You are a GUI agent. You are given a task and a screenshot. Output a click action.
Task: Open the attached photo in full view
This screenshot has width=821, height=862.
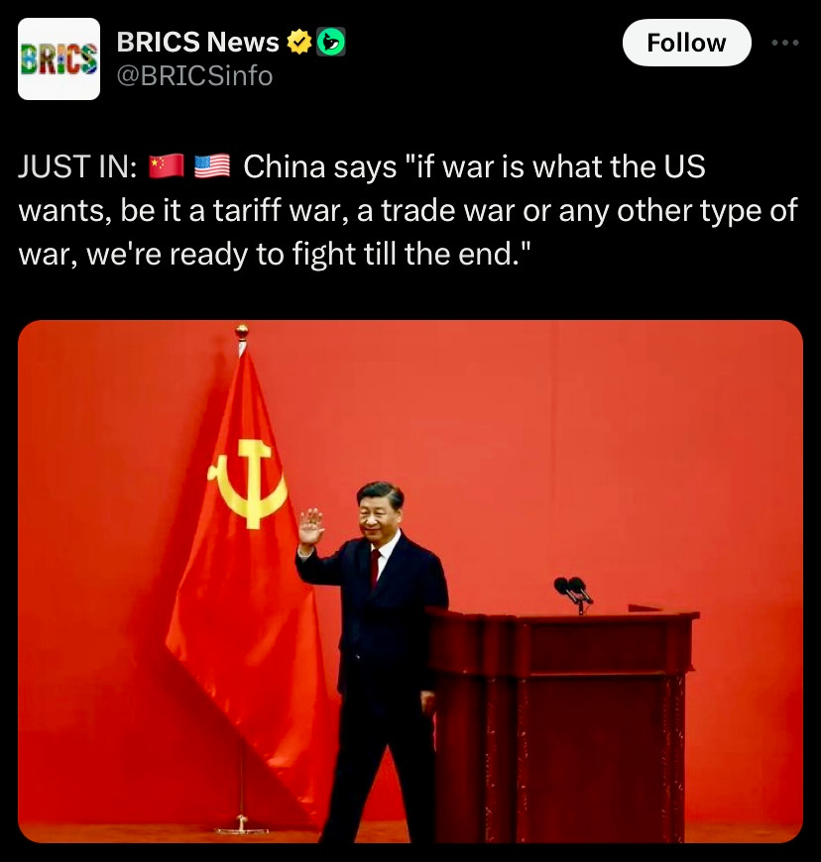click(x=410, y=581)
